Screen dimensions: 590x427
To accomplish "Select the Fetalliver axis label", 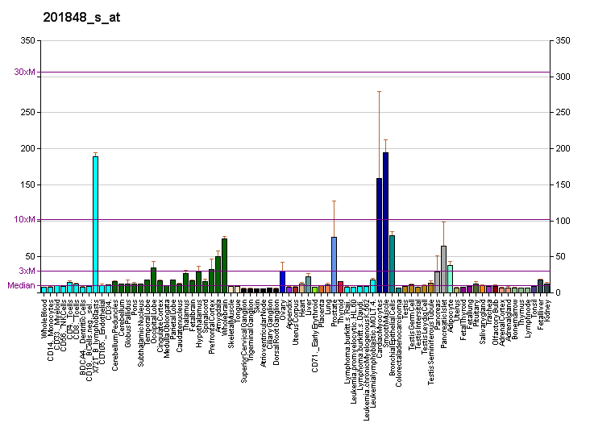I will (x=540, y=314).
